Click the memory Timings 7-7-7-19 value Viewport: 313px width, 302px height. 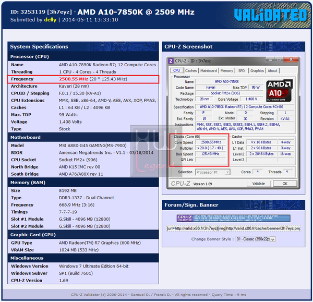pos(68,212)
